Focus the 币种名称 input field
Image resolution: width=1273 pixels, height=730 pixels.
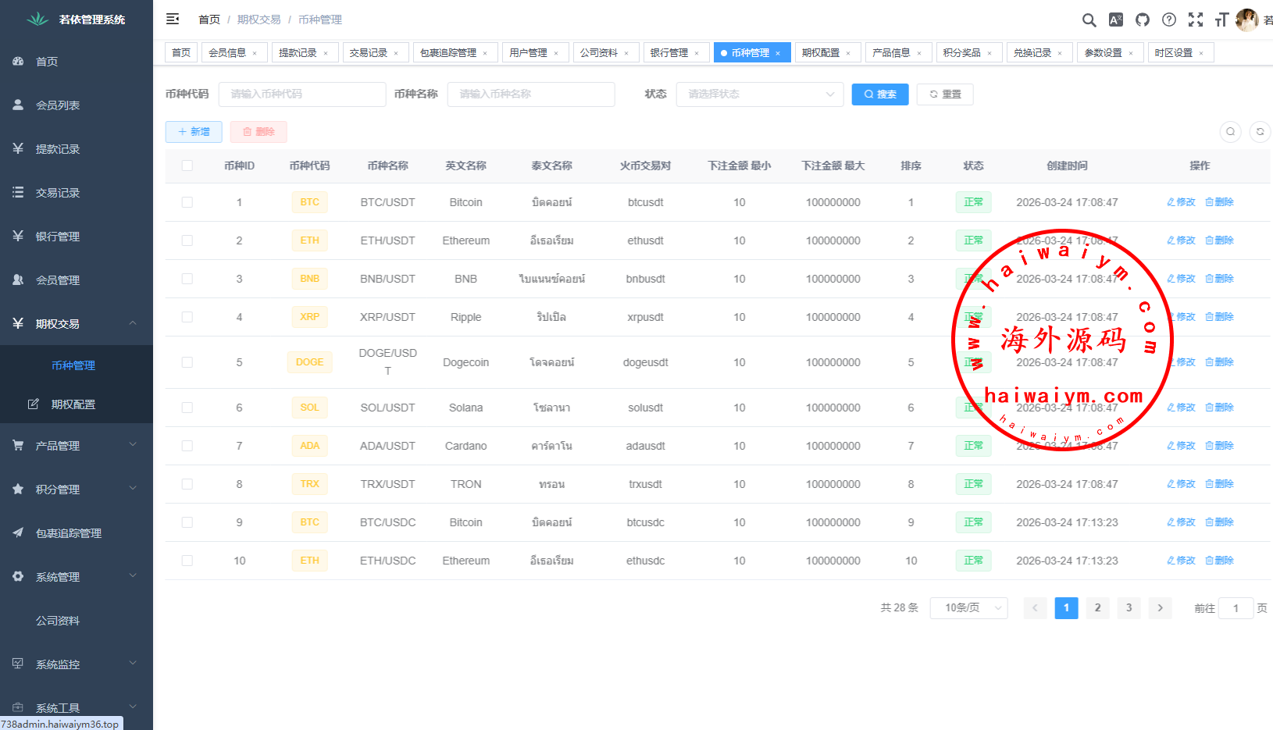(531, 94)
